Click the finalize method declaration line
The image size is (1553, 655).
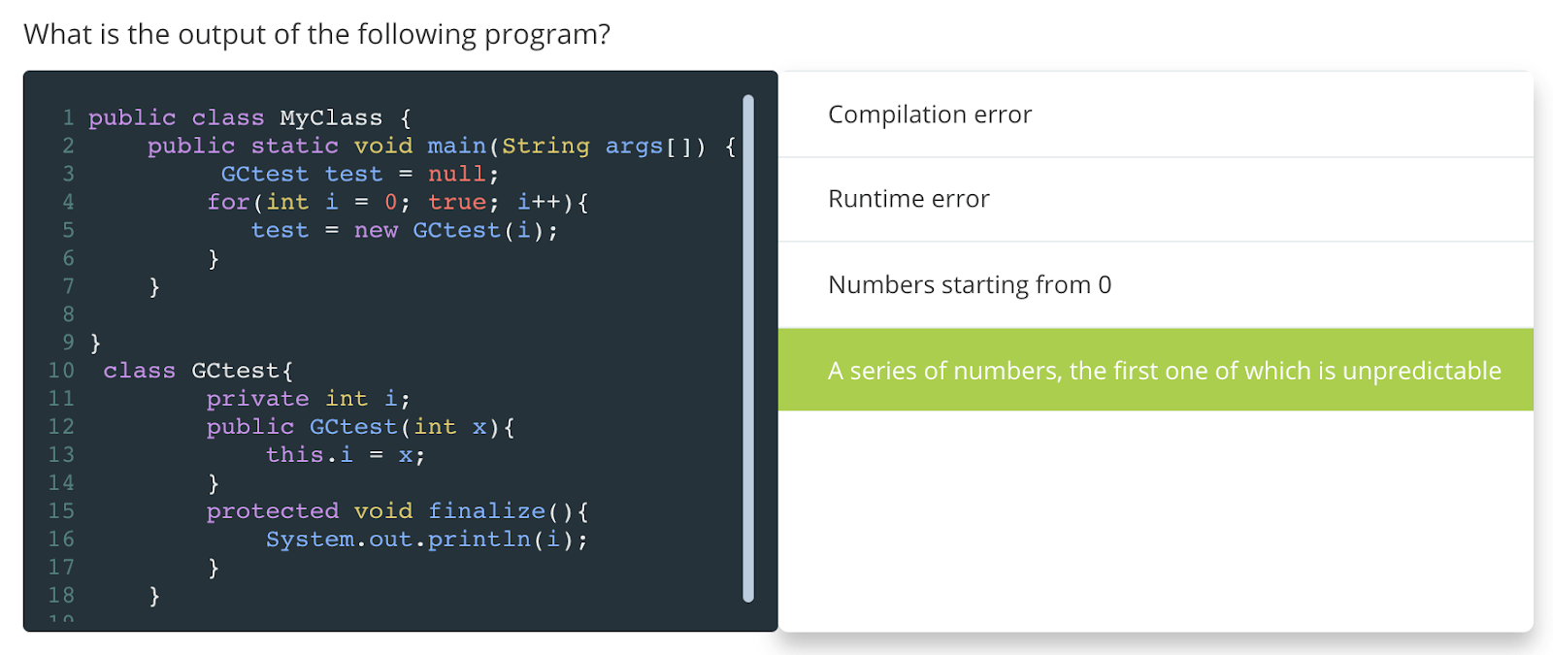397,511
